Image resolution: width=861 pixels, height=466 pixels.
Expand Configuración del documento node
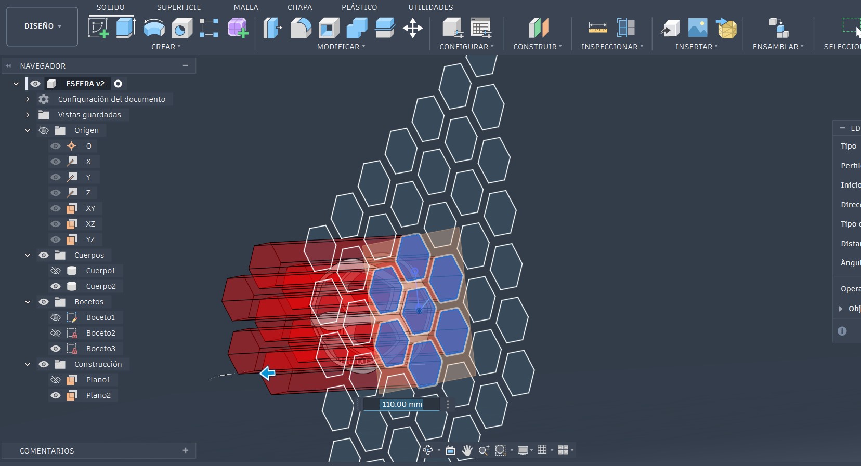pos(28,99)
